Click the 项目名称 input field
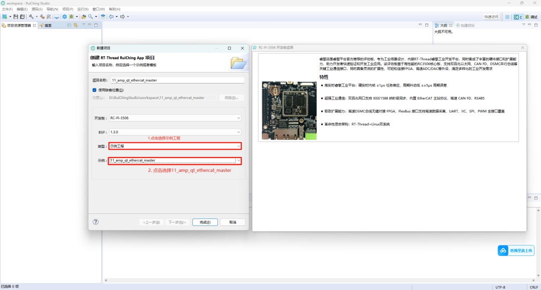The width and height of the screenshot is (541, 290). pyautogui.click(x=177, y=80)
